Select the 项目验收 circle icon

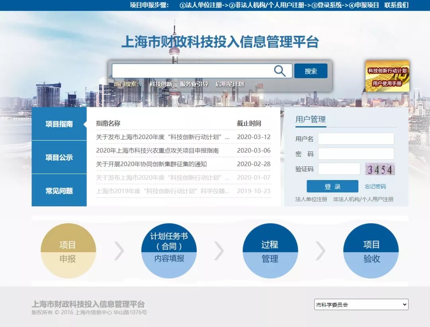coord(371,251)
